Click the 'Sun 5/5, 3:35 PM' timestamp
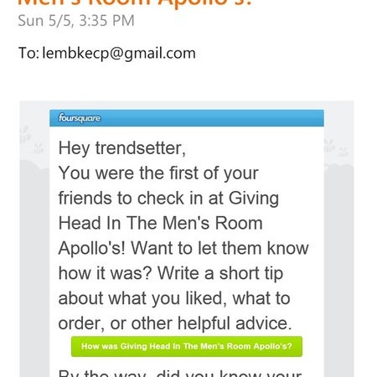 [76, 21]
